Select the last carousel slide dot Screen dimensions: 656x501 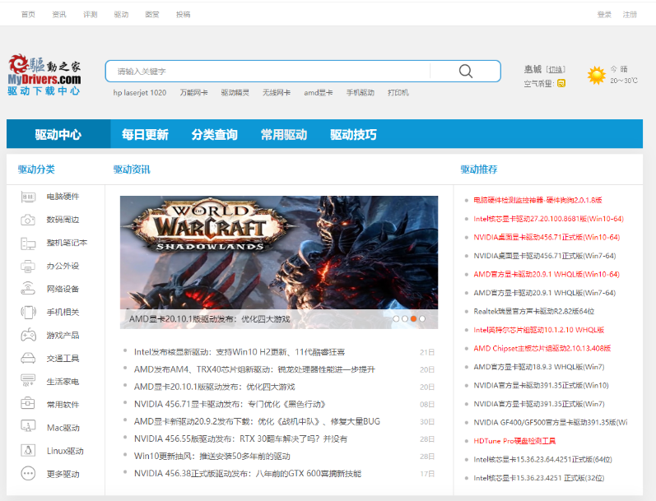click(422, 318)
